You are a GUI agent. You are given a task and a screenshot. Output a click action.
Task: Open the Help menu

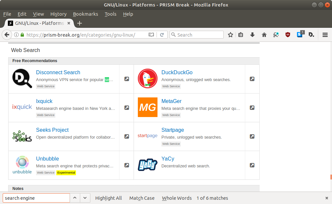[x=128, y=14]
